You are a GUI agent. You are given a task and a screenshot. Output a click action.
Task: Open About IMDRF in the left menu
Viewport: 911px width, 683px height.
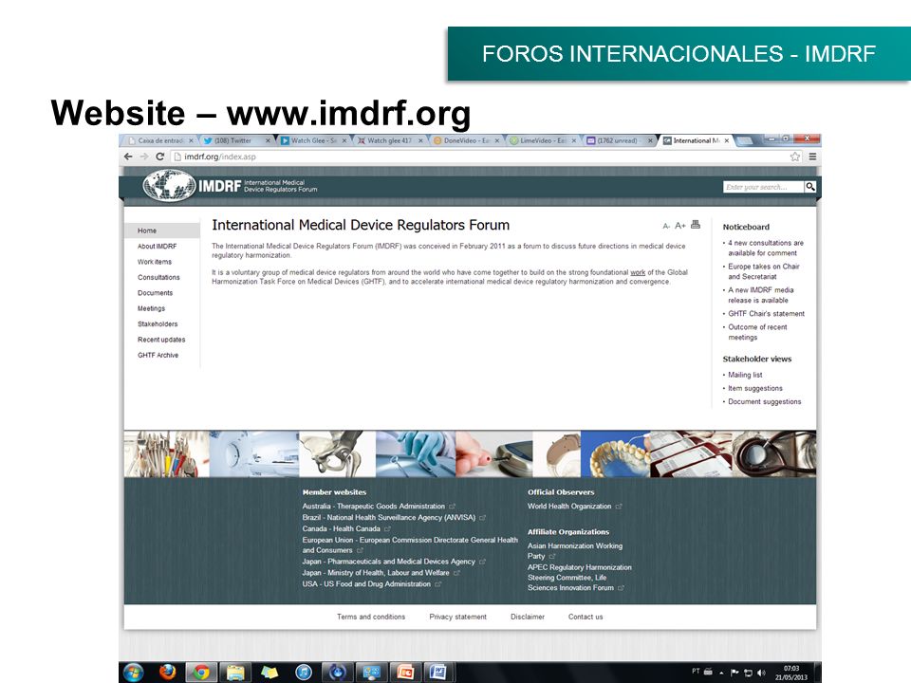tap(157, 247)
